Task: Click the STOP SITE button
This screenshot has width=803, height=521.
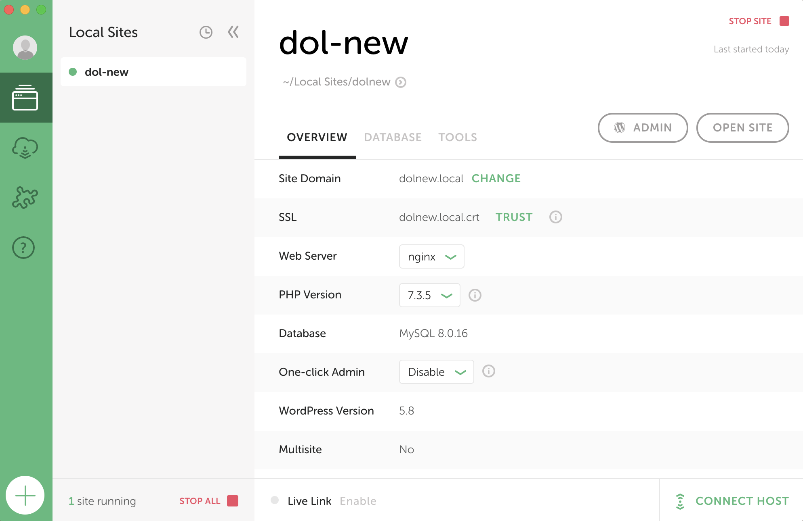Action: tap(759, 21)
